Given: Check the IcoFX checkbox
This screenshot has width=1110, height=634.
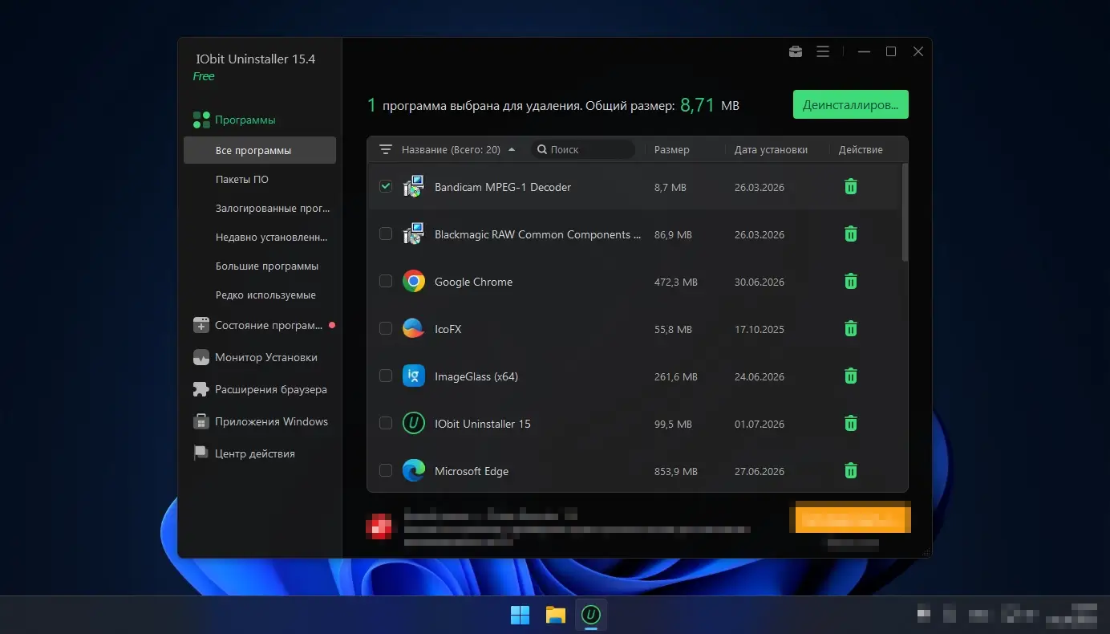Looking at the screenshot, I should click(x=386, y=328).
